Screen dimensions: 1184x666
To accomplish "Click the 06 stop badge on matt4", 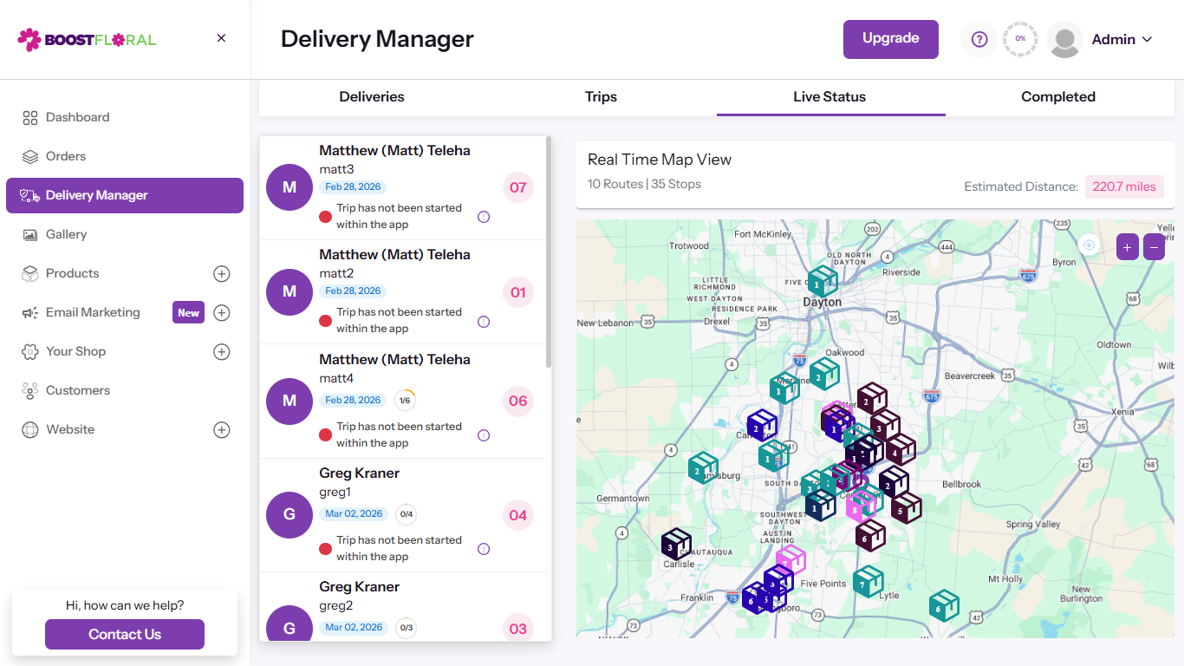I will [518, 401].
